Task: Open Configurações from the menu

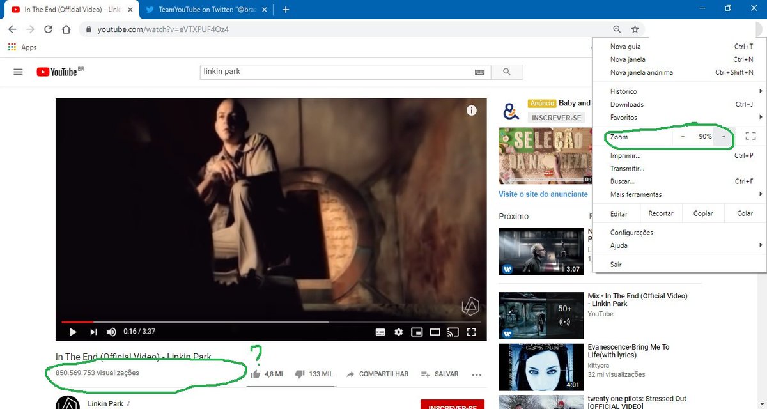Action: (680, 233)
